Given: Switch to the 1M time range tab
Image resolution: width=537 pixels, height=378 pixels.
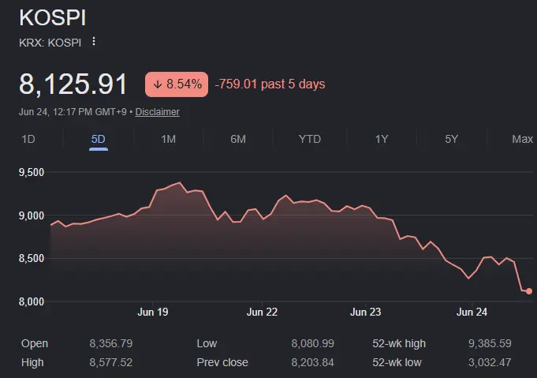Looking at the screenshot, I should click(x=168, y=139).
